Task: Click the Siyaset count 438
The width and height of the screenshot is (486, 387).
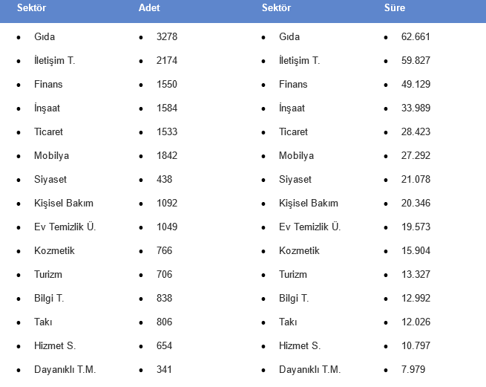Action: (x=164, y=180)
